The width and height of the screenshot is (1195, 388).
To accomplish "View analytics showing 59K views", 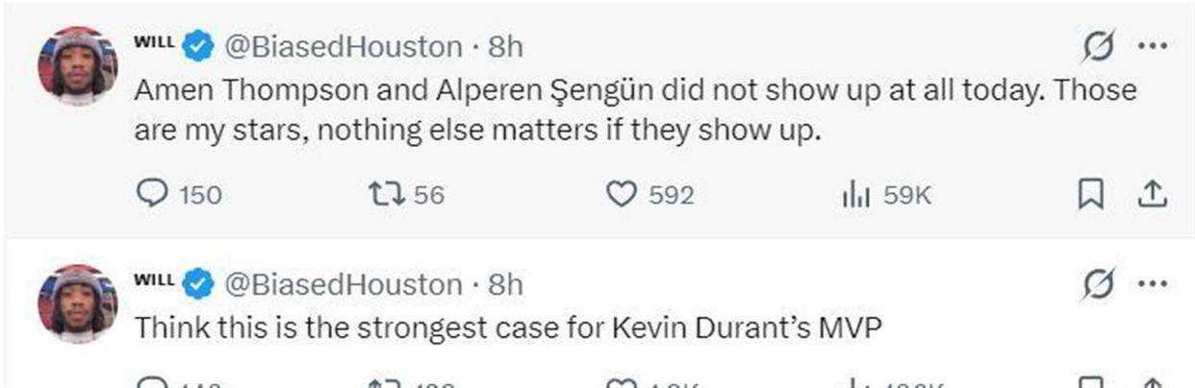I will coord(856,195).
